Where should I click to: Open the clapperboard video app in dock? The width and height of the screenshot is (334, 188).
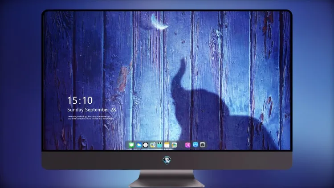coord(159,145)
